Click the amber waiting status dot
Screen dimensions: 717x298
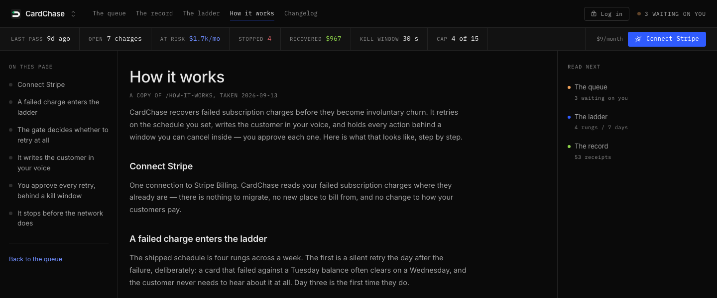pos(639,14)
